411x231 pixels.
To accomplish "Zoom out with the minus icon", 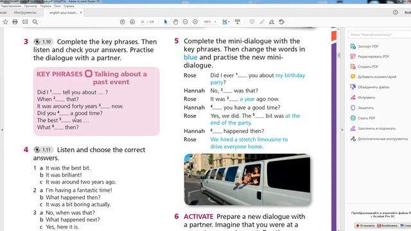I will 186,22.
